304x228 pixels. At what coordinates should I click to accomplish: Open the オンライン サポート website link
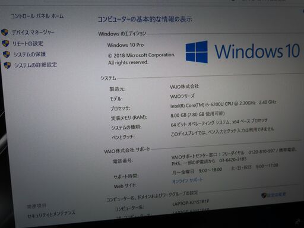coord(187,180)
